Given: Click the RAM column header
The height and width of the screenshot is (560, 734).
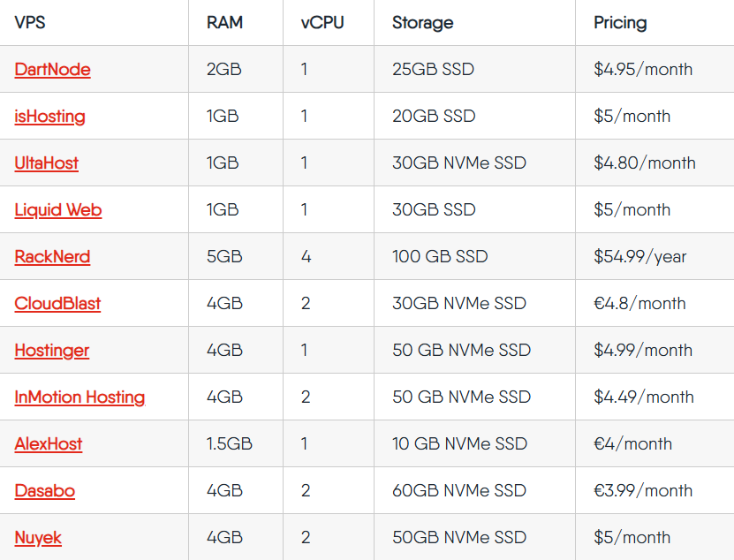Looking at the screenshot, I should click(224, 22).
